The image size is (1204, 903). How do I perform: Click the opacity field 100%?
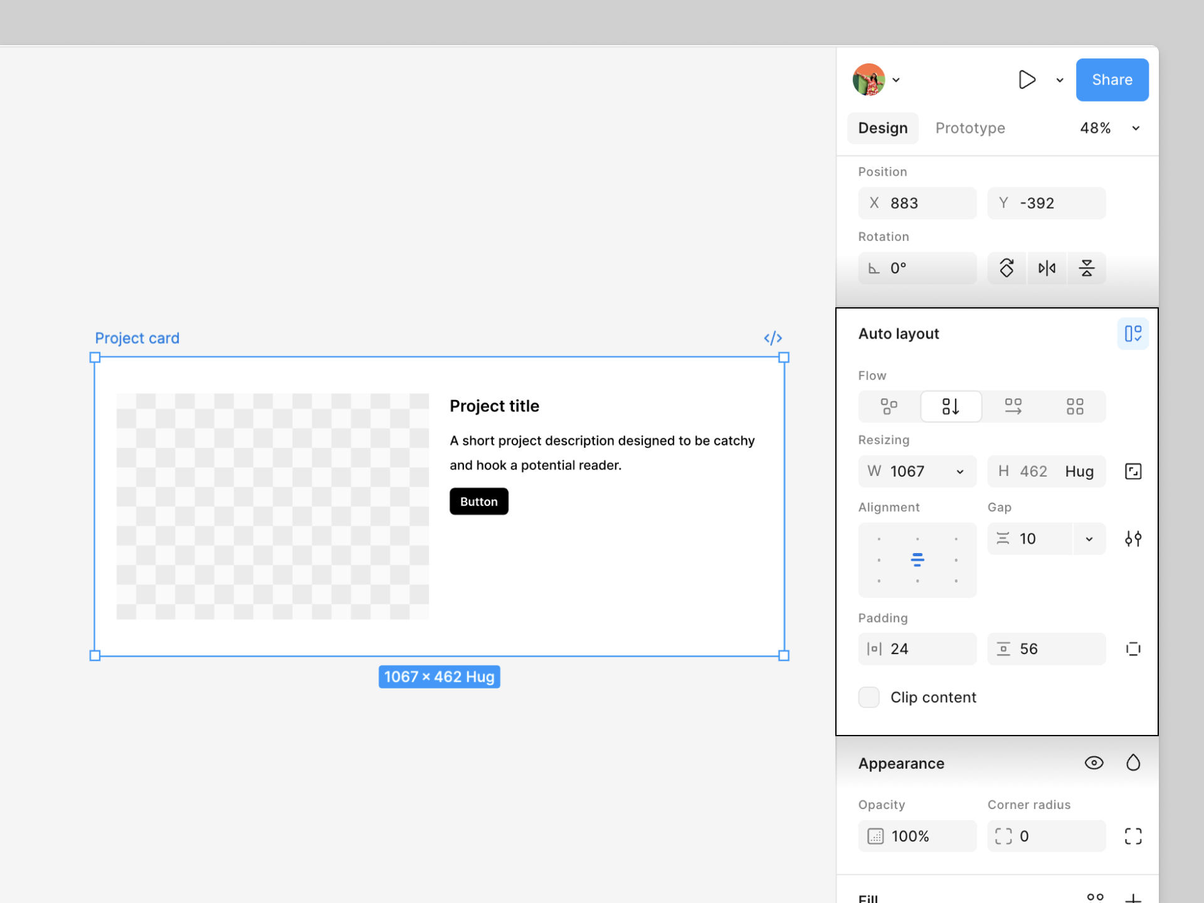tap(917, 837)
